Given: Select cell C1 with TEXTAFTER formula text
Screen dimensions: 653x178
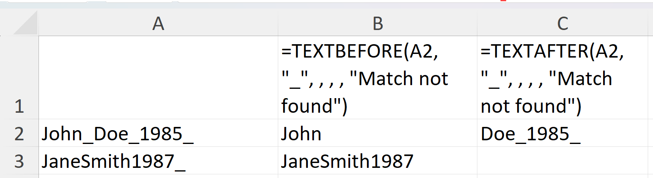Looking at the screenshot, I should (563, 78).
